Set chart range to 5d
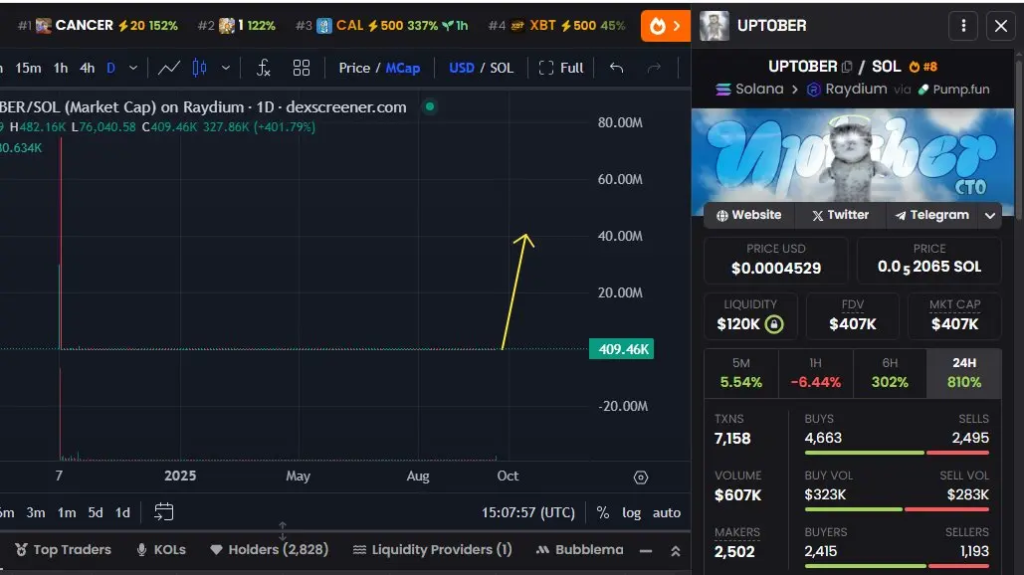 (x=96, y=512)
